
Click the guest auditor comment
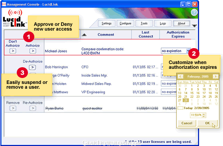pos(92,108)
